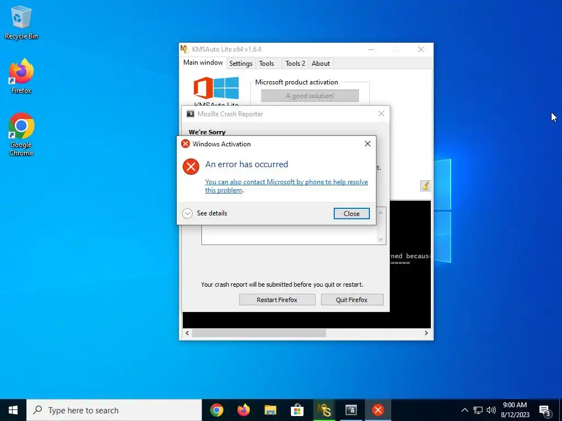Click the broom clear-log icon in KMSAuto

tap(425, 185)
